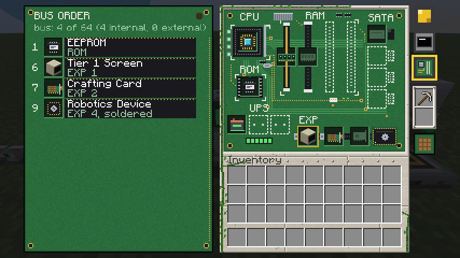460x258 pixels.
Task: Click the battery in the UPS slot
Action: [237, 125]
